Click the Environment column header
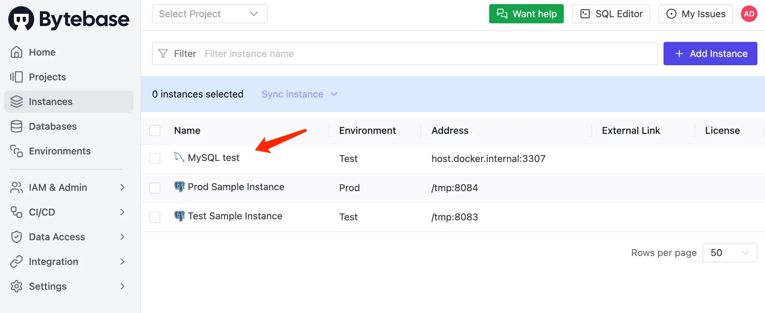This screenshot has height=313, width=765. point(367,130)
